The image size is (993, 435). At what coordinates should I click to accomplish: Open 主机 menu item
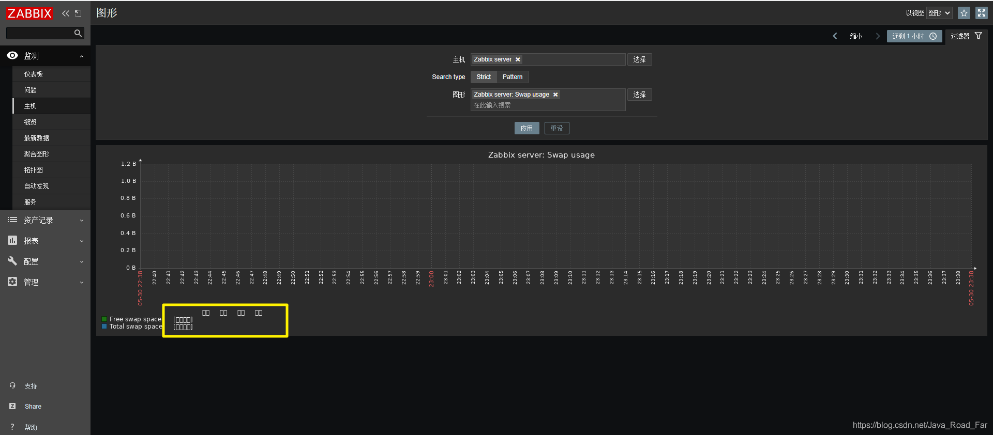click(x=51, y=106)
